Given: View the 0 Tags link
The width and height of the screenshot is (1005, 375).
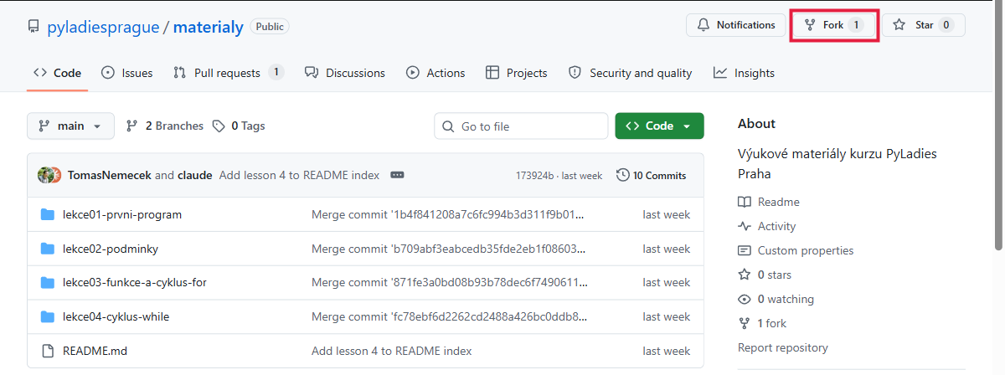Looking at the screenshot, I should 239,126.
